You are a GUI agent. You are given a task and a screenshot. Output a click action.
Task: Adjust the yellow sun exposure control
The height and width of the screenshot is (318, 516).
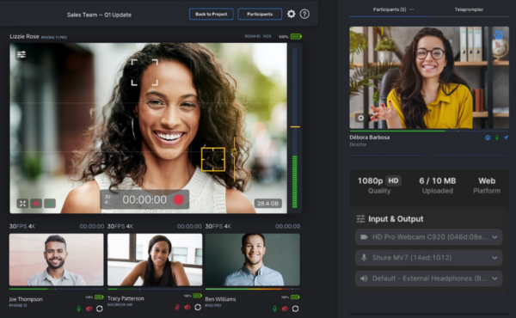pyautogui.click(x=234, y=151)
